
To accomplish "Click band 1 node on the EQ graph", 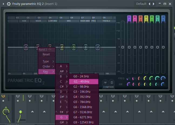I will [26, 47].
